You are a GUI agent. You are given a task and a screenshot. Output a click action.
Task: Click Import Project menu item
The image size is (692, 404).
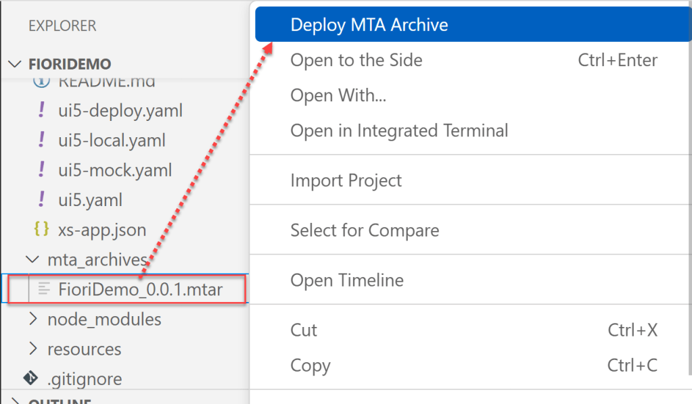tap(346, 180)
